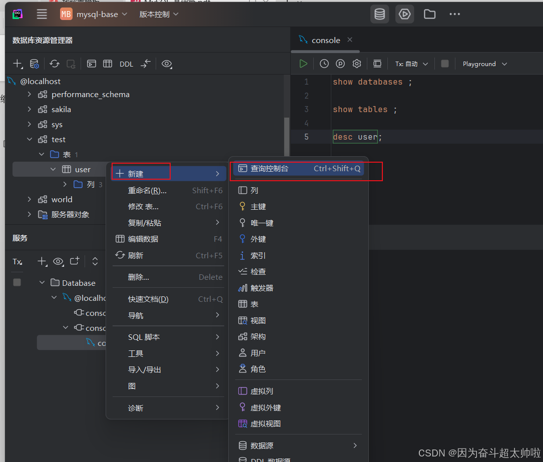The width and height of the screenshot is (543, 462).
Task: Expand the 列 columns folder
Action: pos(65,184)
